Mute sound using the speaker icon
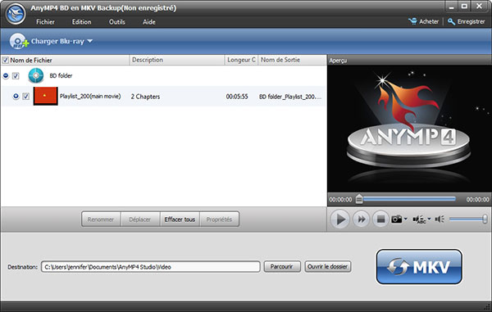The width and height of the screenshot is (492, 312). coord(440,219)
